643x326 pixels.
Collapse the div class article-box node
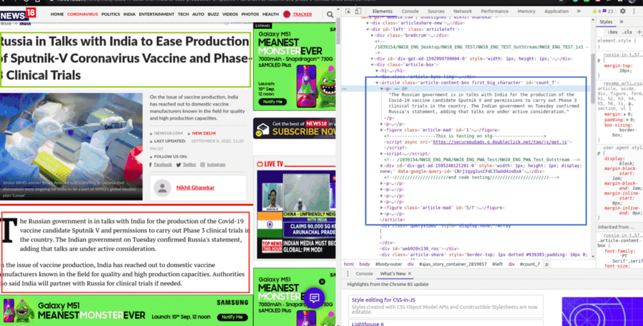click(x=372, y=65)
